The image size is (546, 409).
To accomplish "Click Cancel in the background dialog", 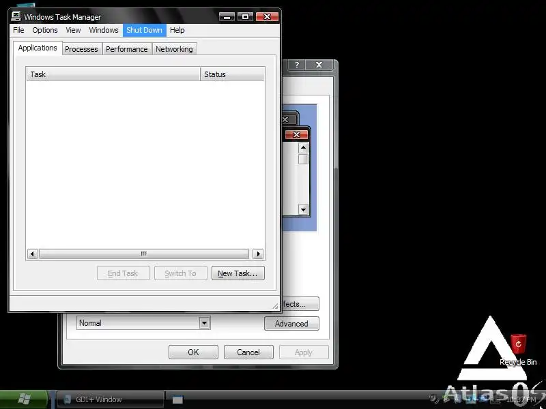I will [248, 352].
